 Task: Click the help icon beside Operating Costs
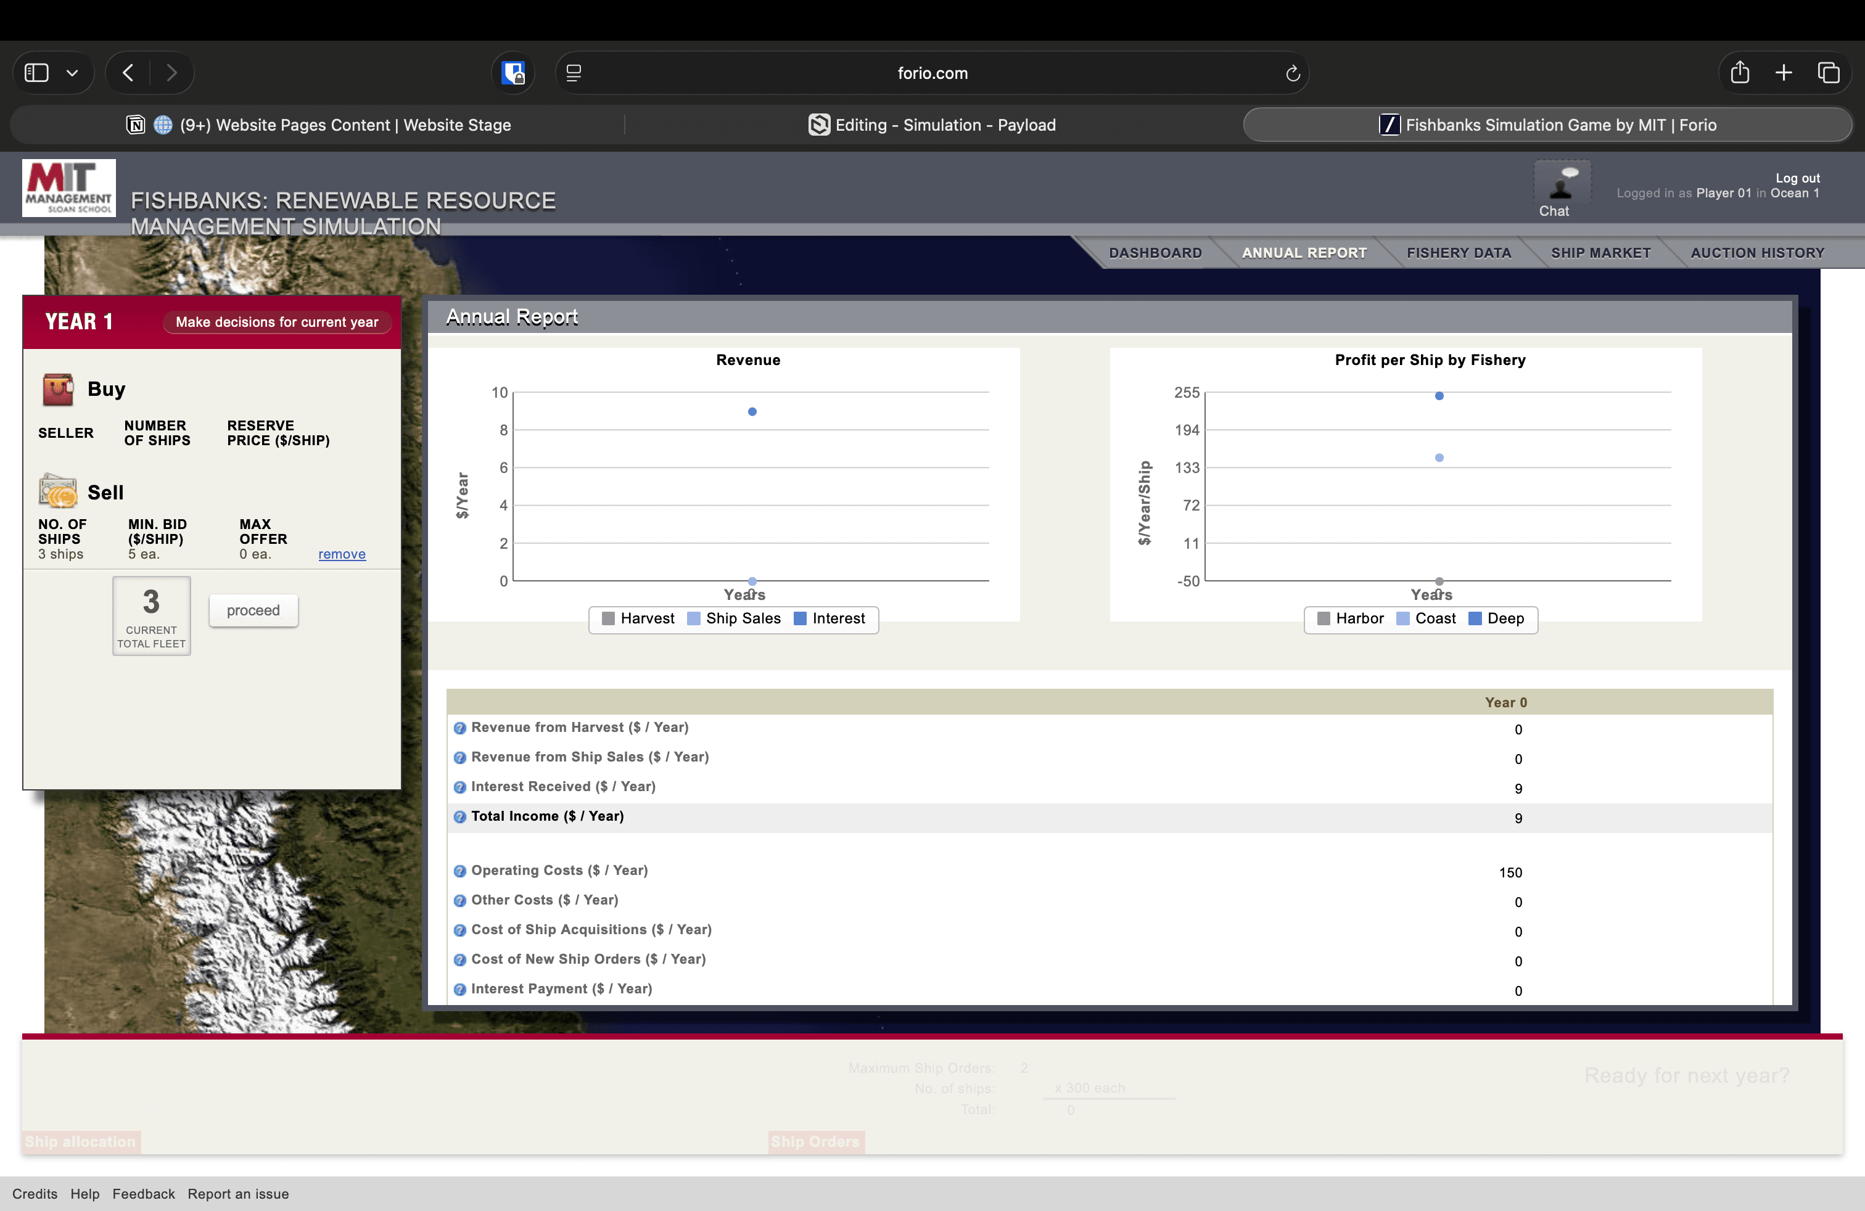point(460,871)
